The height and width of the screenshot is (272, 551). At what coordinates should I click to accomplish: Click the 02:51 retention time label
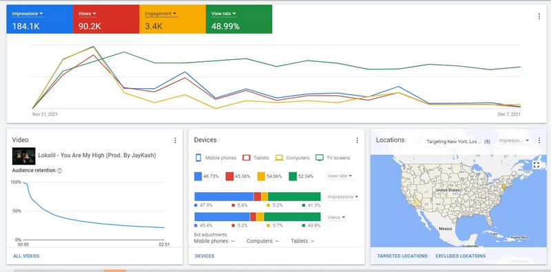tap(164, 244)
